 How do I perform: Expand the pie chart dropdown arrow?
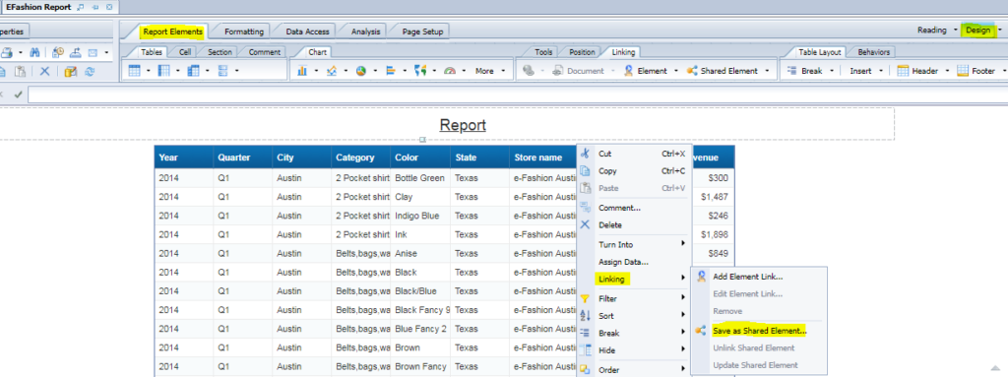(375, 71)
